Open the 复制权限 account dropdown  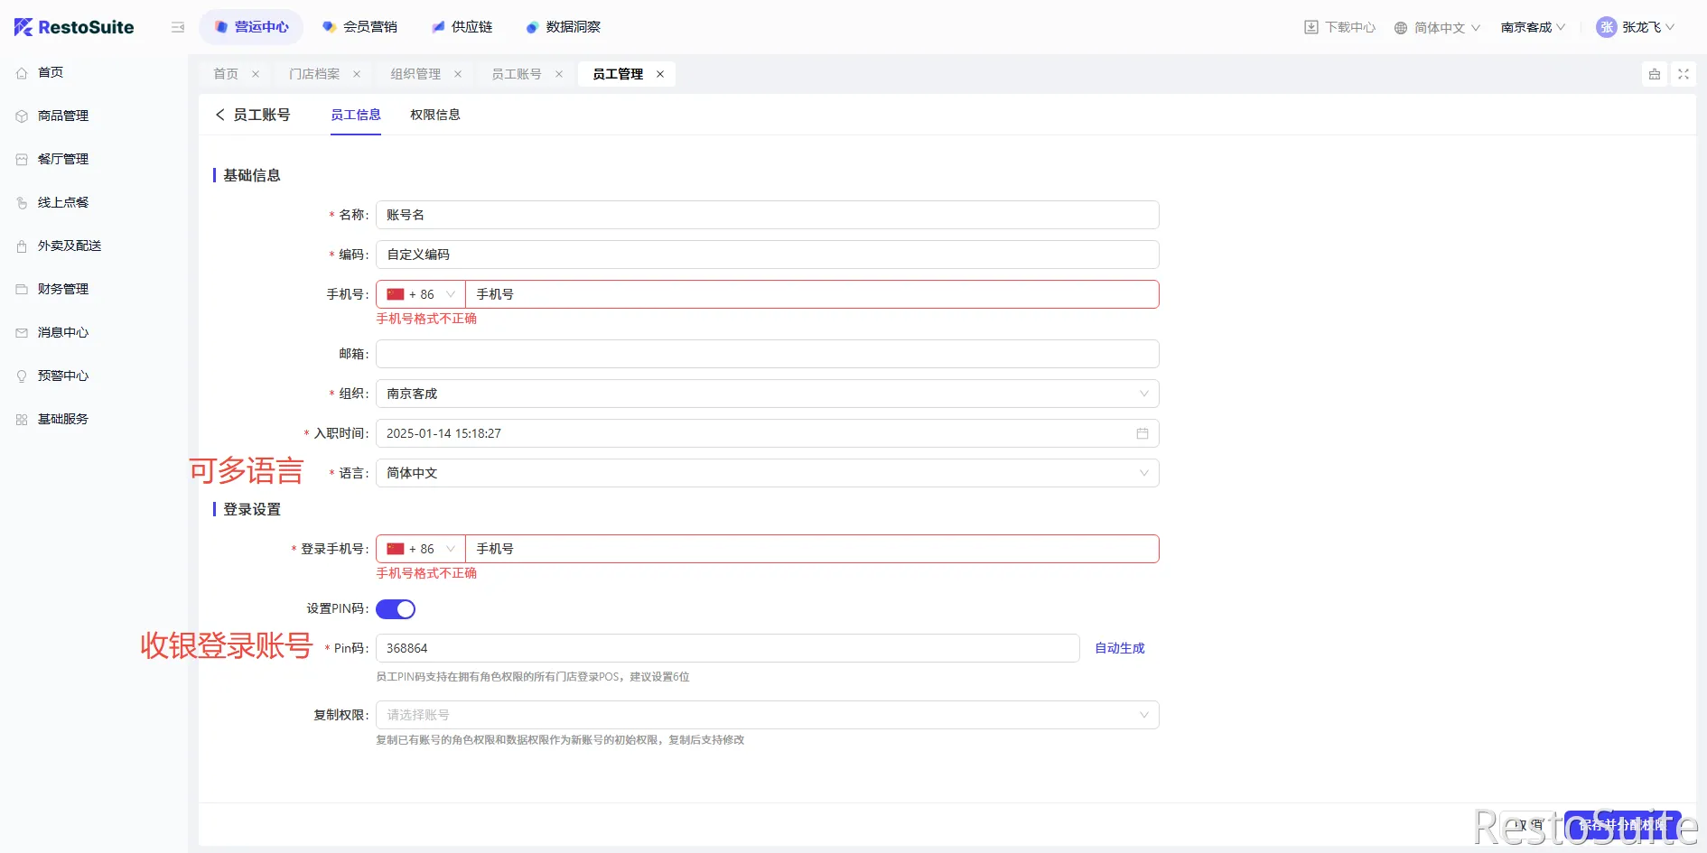768,715
